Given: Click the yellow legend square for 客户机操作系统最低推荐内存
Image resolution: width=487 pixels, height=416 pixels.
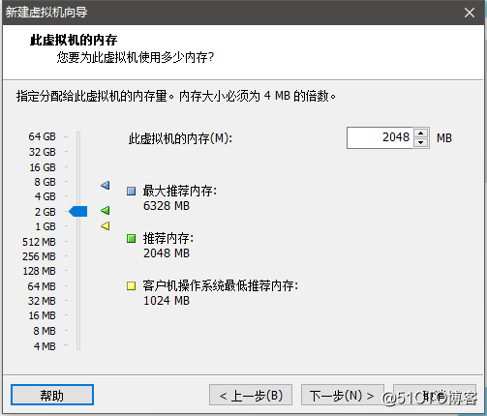Looking at the screenshot, I should coord(131,285).
